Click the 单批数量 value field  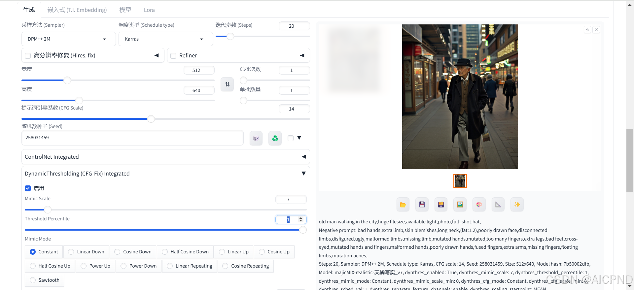pos(294,90)
